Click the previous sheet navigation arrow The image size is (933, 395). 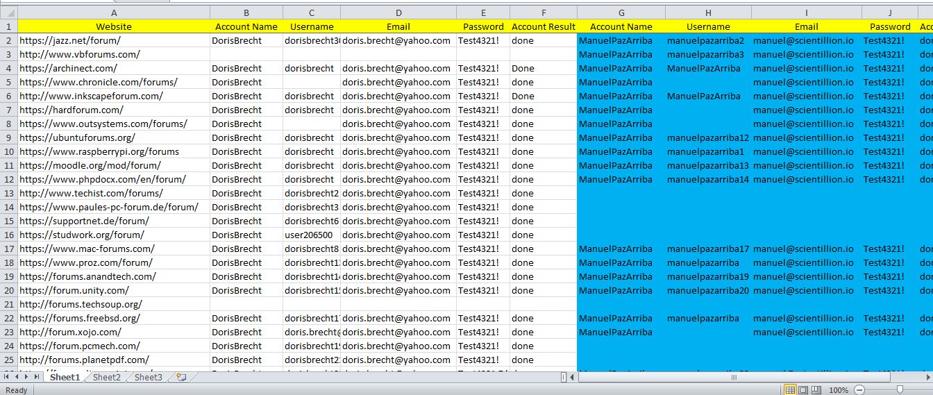[x=17, y=377]
